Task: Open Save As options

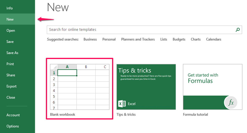Action: click(12, 53)
